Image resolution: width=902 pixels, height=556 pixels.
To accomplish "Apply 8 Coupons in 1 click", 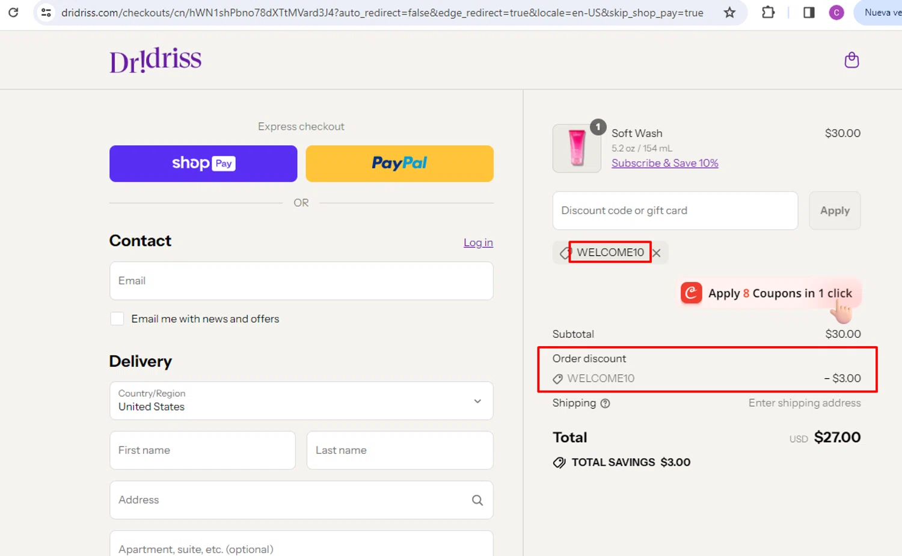I will coord(770,293).
